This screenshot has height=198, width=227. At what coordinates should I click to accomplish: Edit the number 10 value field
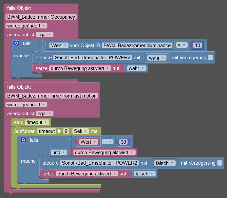tap(198, 45)
